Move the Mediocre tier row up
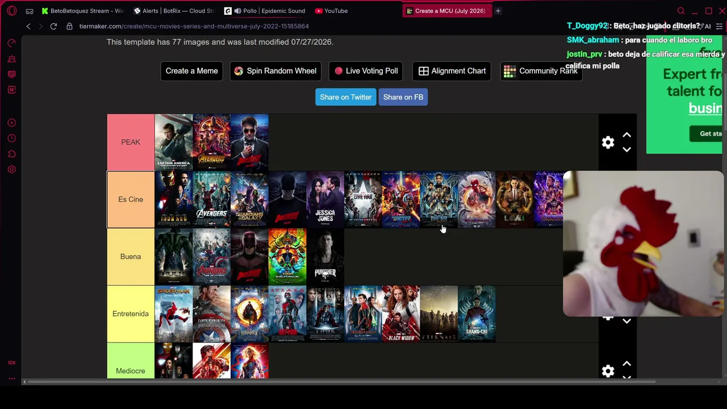Image resolution: width=727 pixels, height=409 pixels. [x=626, y=364]
